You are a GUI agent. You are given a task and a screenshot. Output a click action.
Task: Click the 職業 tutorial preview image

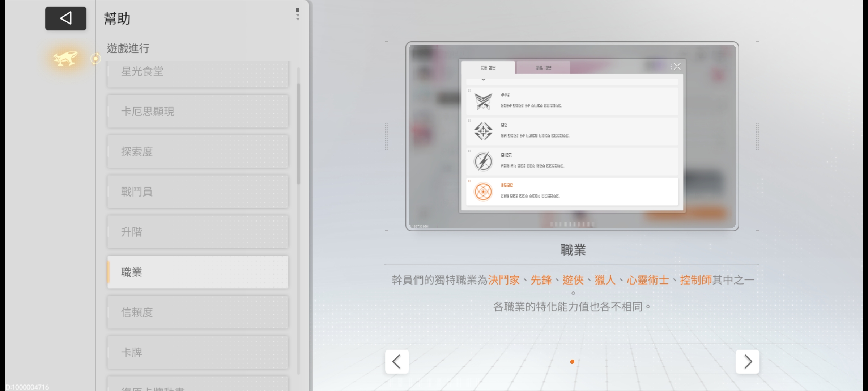pyautogui.click(x=572, y=136)
